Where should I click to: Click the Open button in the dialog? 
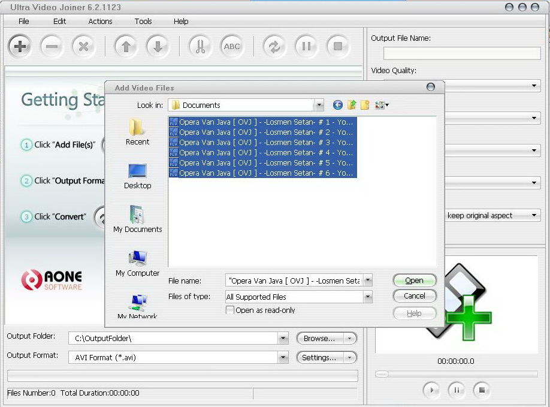pyautogui.click(x=415, y=281)
